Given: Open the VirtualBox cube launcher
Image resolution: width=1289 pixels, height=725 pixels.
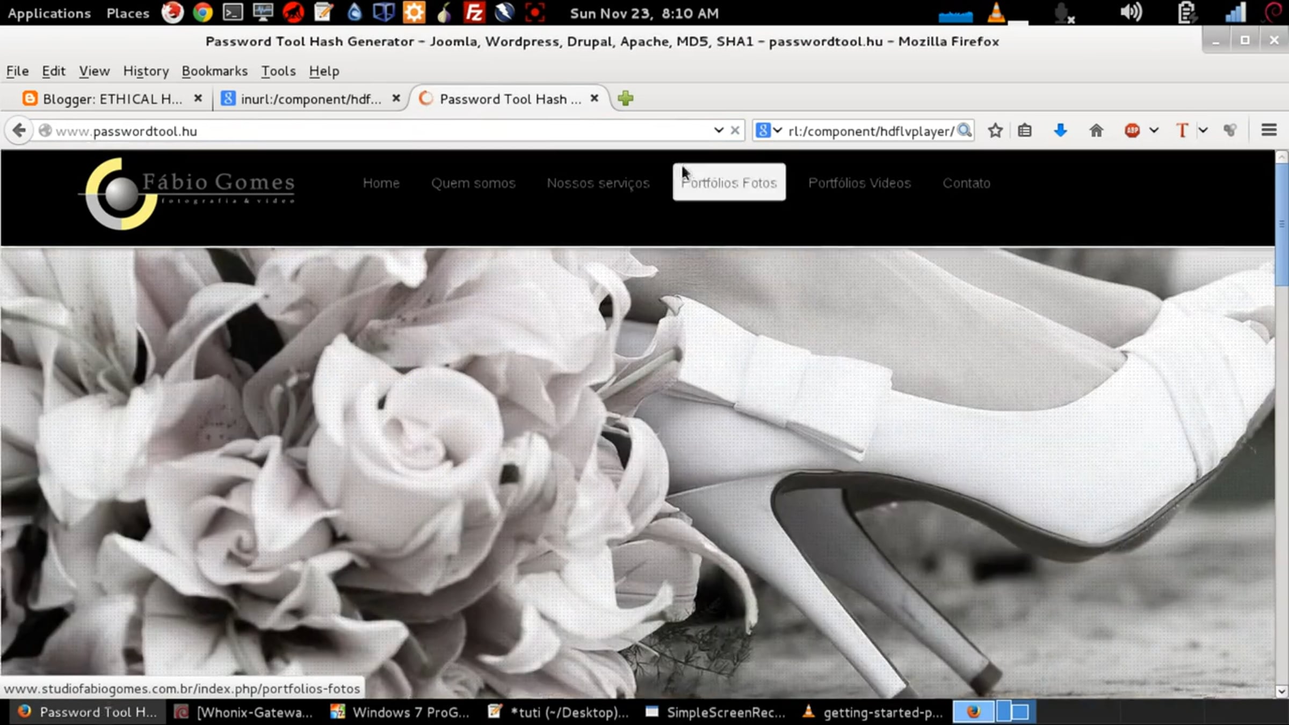Looking at the screenshot, I should coord(383,12).
